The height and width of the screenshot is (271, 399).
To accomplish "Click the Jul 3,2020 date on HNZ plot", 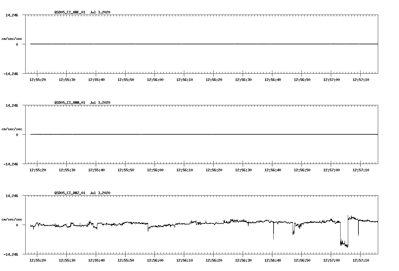I will coord(100,193).
